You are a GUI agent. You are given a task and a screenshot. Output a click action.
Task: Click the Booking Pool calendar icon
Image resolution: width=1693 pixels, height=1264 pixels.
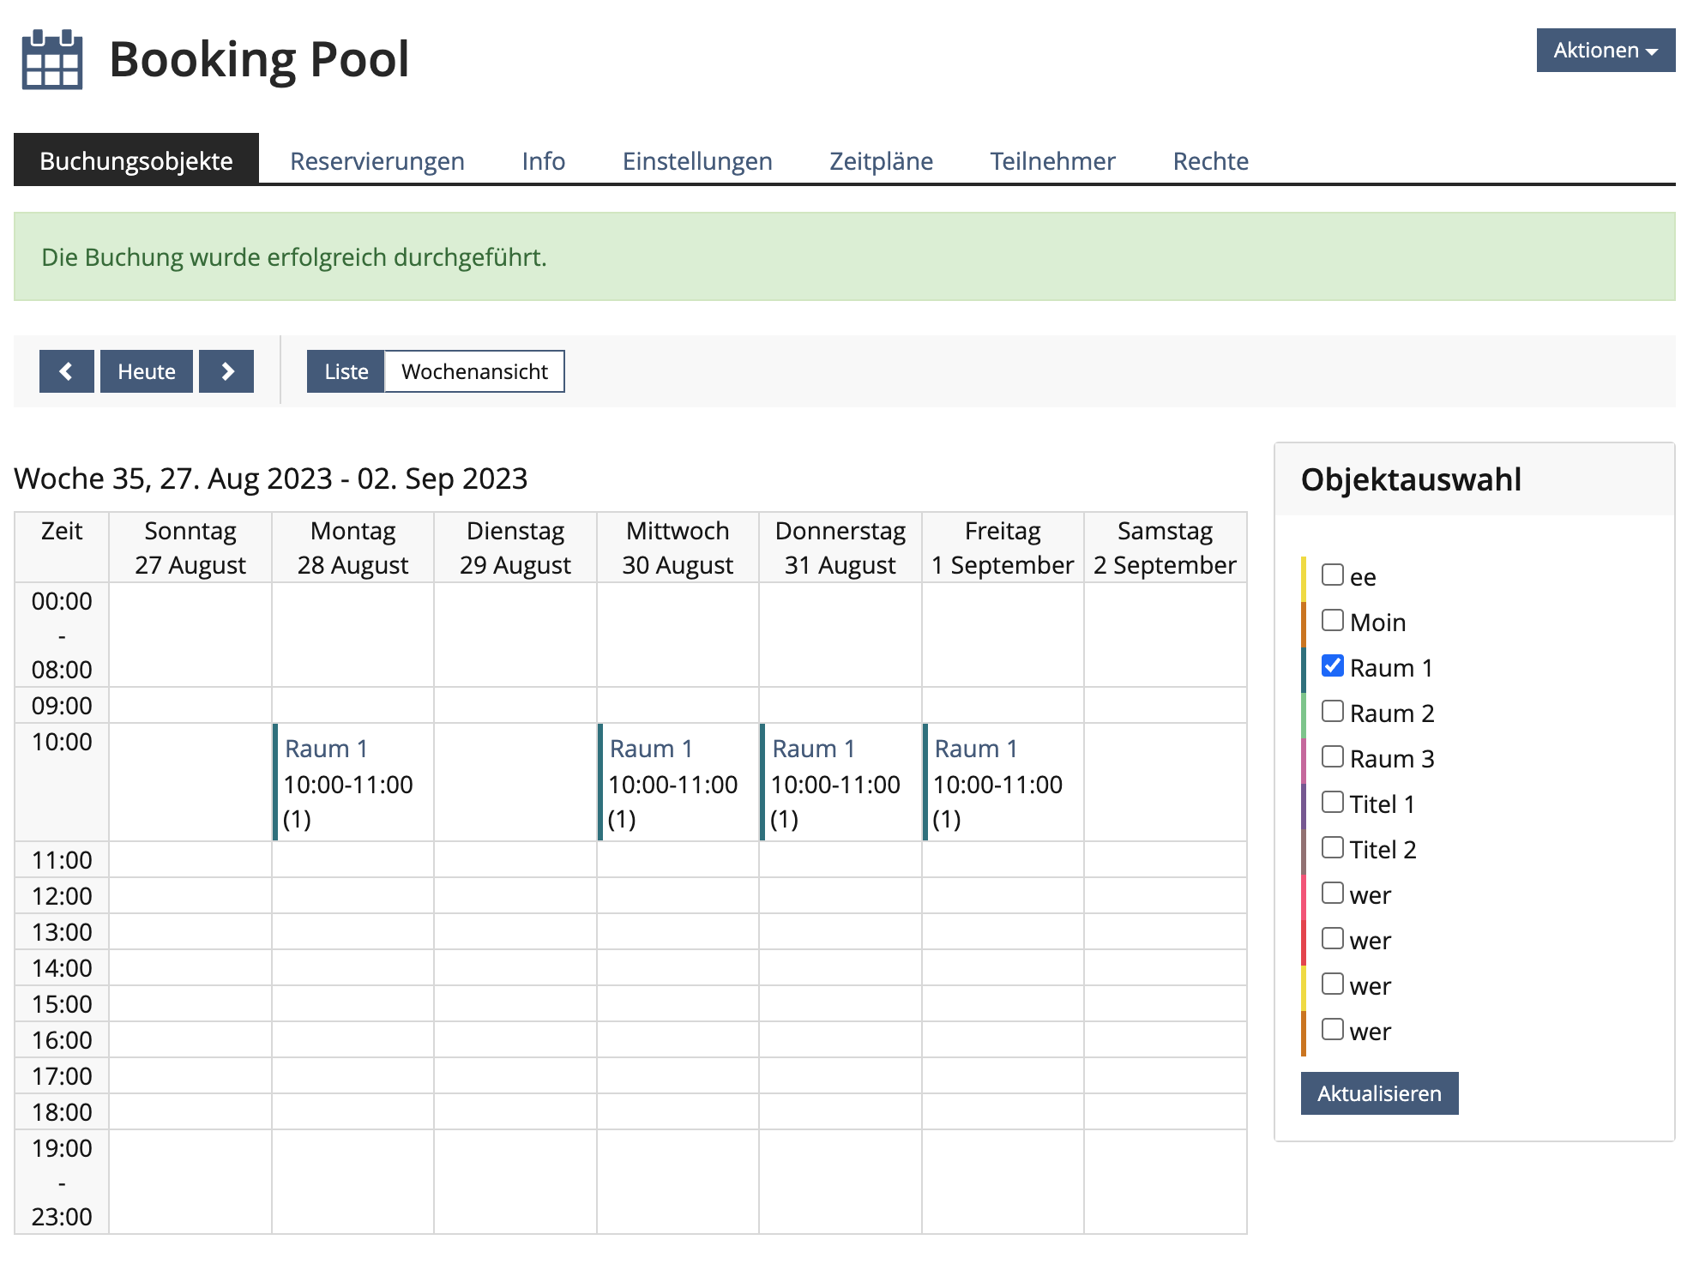click(52, 59)
